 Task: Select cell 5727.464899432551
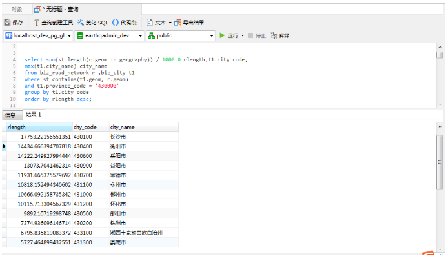tap(39, 242)
